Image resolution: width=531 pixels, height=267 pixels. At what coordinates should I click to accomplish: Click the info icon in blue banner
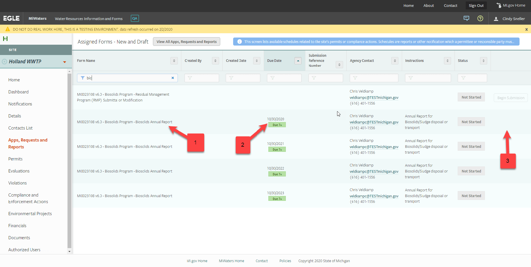point(239,42)
